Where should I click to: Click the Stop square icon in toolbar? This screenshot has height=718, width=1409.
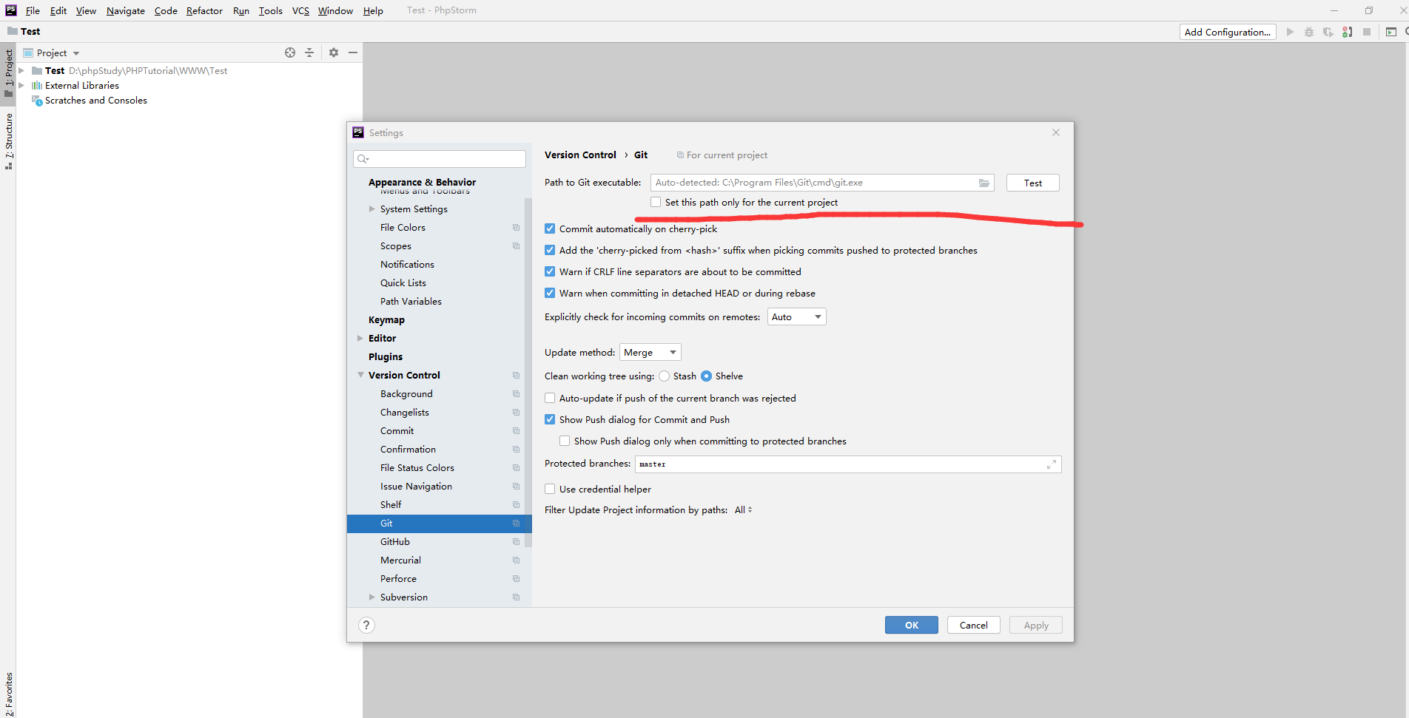pyautogui.click(x=1367, y=32)
